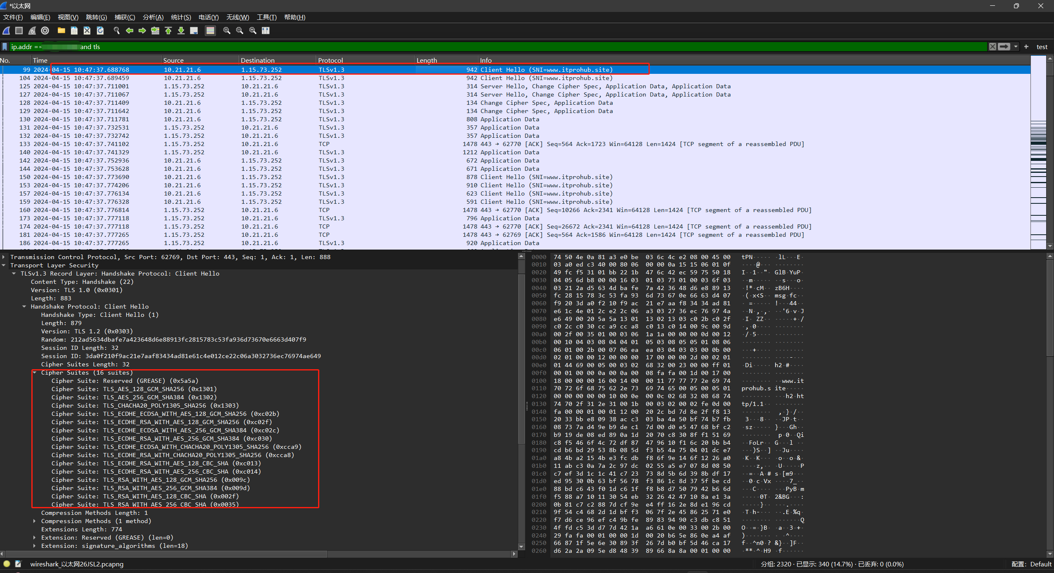This screenshot has height=573, width=1054.
Task: Collapse the Cipher Suites tree node
Action: pos(35,373)
